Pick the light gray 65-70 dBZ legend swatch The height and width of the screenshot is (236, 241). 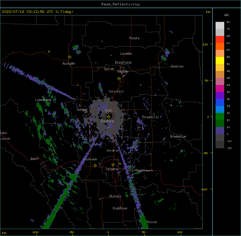[220, 32]
